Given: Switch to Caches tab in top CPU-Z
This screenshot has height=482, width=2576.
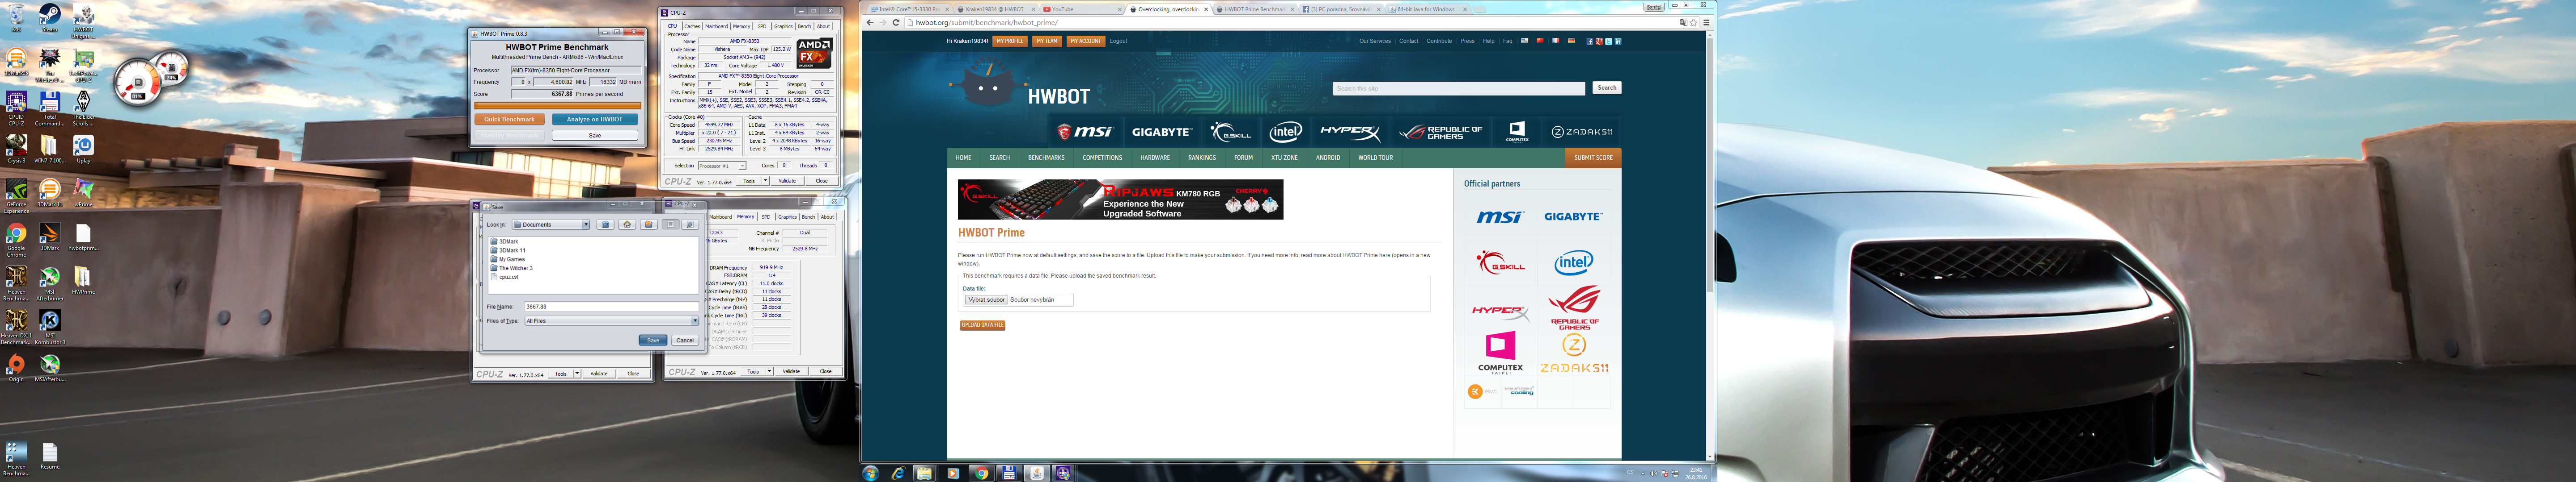Looking at the screenshot, I should pos(692,26).
